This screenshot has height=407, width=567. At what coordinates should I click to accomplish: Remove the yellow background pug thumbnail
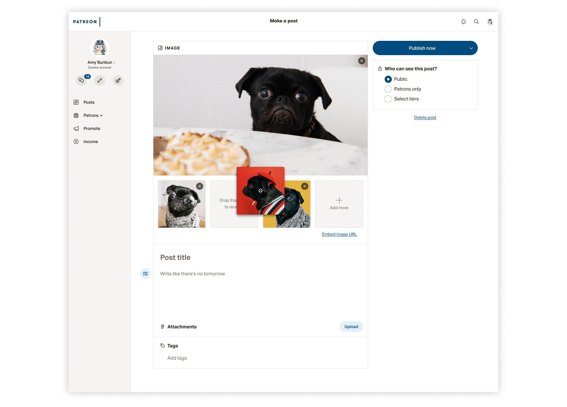point(305,186)
